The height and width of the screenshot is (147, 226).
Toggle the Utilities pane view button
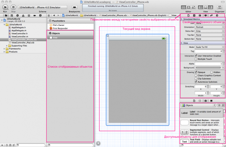[x=211, y=7]
